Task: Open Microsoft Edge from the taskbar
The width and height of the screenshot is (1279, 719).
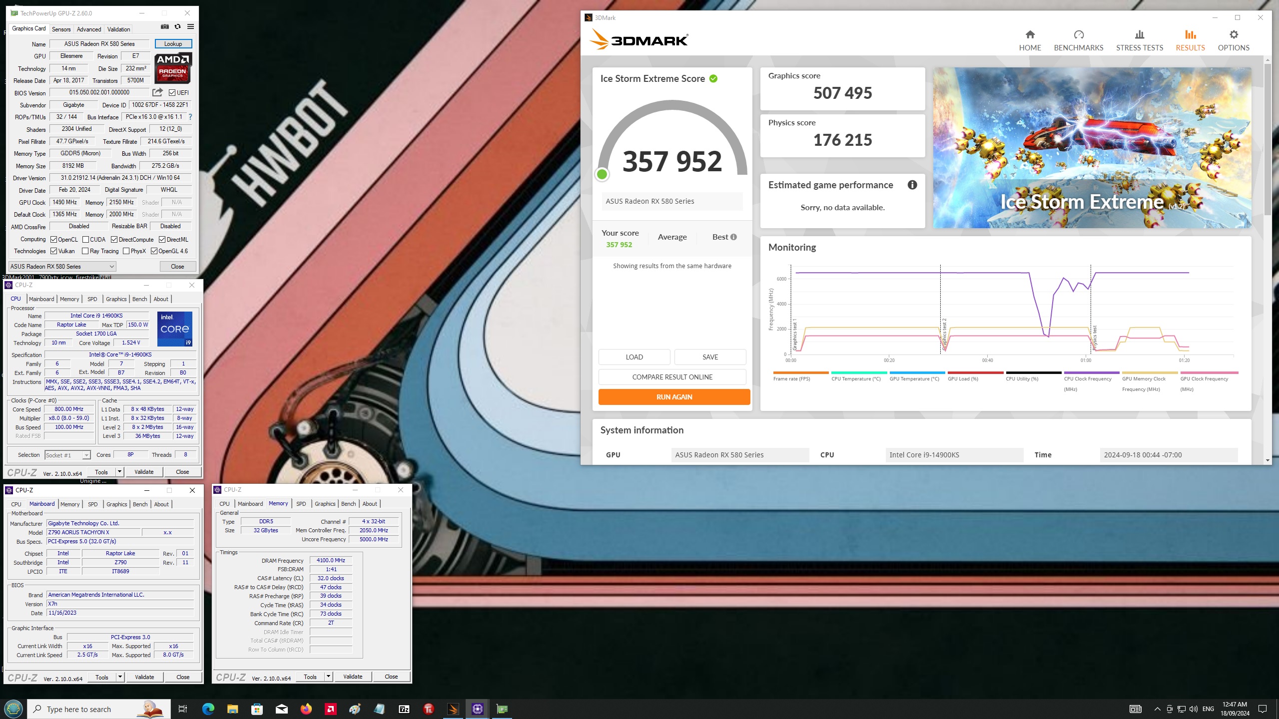Action: coord(208,709)
